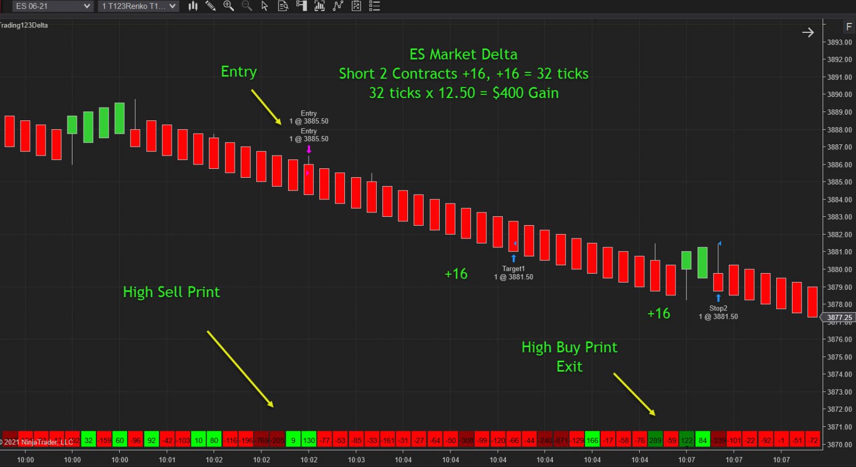Open the Chart Trader panel icon
Image resolution: width=856 pixels, height=467 pixels.
(301, 6)
